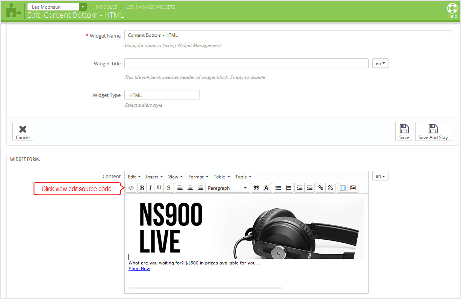The height and width of the screenshot is (299, 461).
Task: Toggle italic formatting
Action: tap(150, 188)
